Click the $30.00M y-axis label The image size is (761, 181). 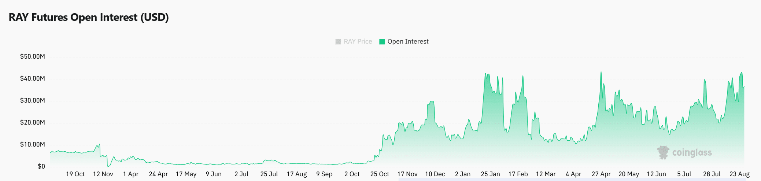click(x=33, y=100)
